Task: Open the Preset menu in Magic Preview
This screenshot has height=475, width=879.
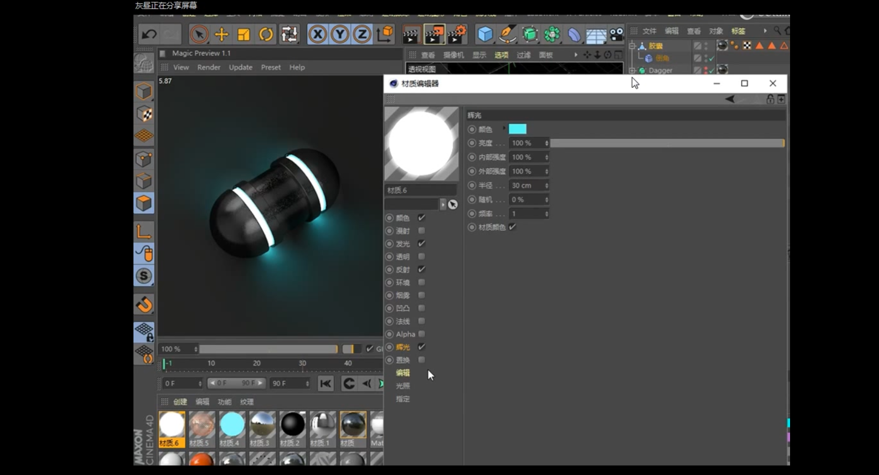Action: (x=271, y=67)
